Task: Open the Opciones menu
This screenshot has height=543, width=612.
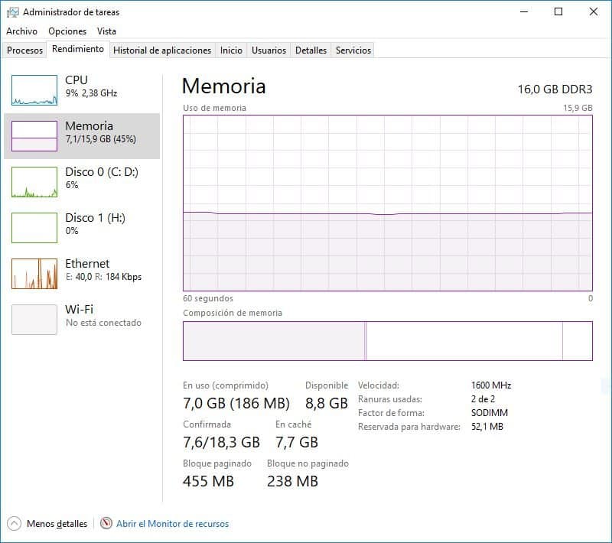Action: (x=67, y=31)
